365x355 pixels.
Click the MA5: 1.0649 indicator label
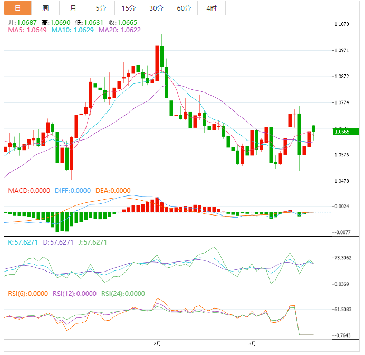pyautogui.click(x=27, y=30)
